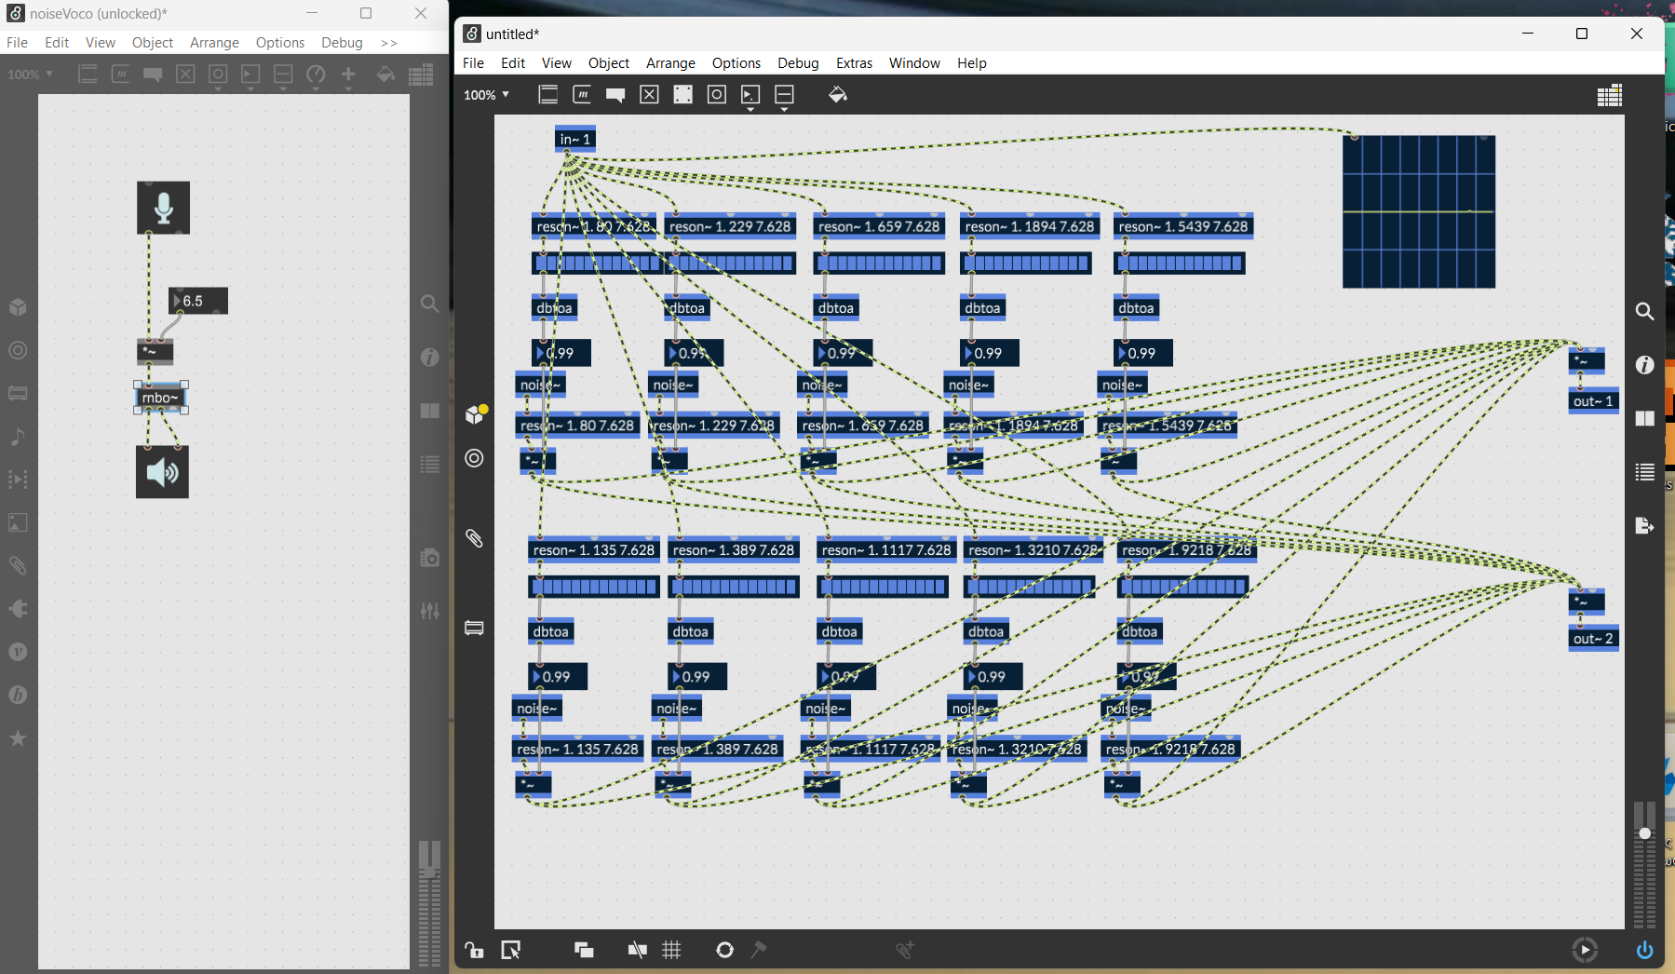Viewport: 1675px width, 974px height.
Task: Expand the slider object dropdown arrow
Action: pos(784,110)
